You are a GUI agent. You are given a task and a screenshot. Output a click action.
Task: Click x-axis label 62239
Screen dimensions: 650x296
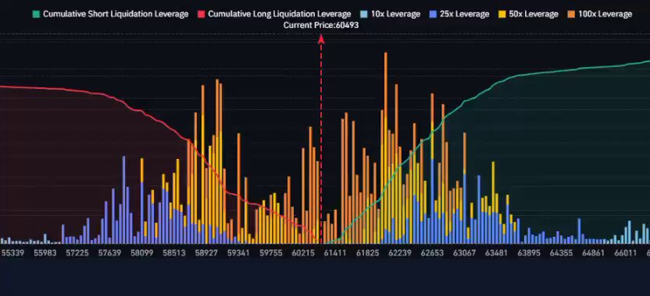tap(400, 252)
